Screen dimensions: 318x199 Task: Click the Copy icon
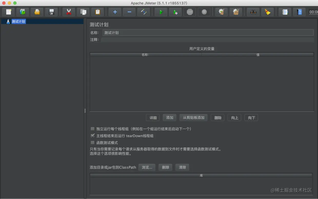(83, 12)
